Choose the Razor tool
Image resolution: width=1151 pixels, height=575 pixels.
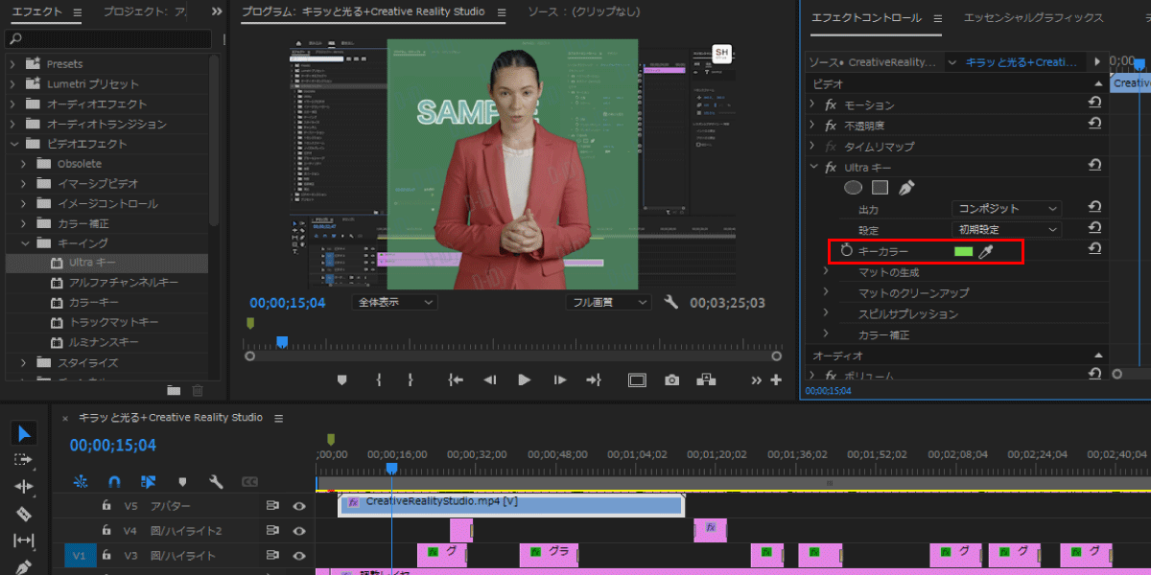point(24,514)
